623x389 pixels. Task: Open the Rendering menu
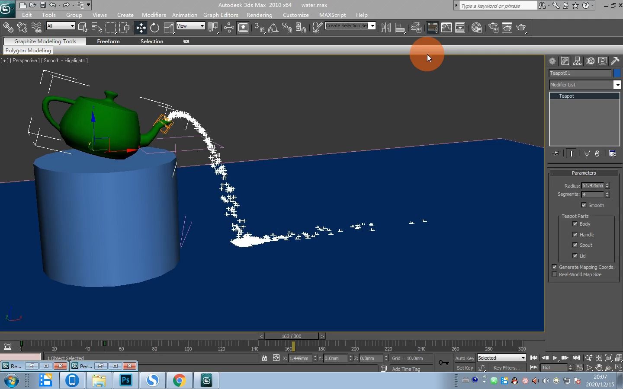pos(259,15)
